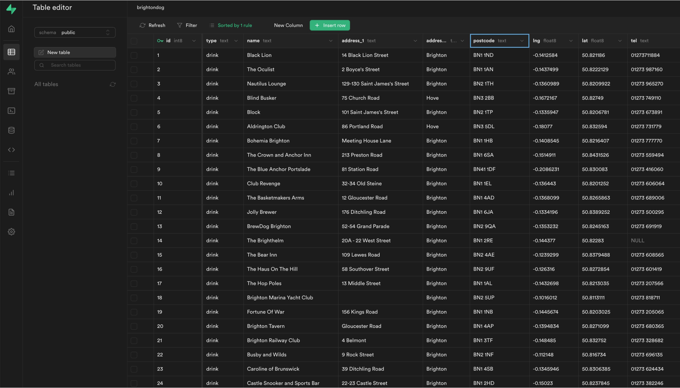The image size is (680, 388).
Task: Open the Supabase logo home
Action: click(11, 9)
